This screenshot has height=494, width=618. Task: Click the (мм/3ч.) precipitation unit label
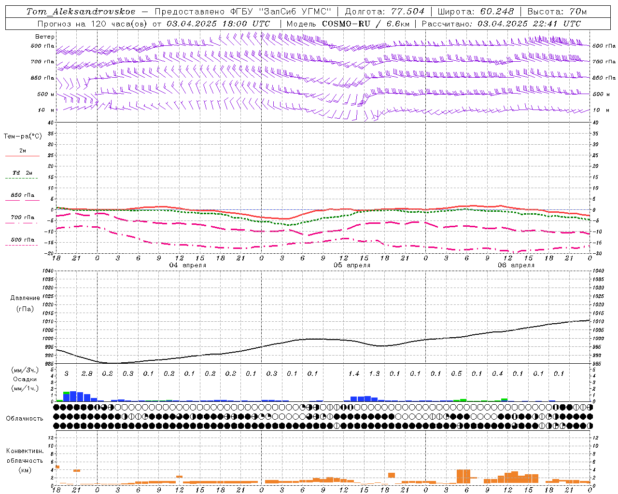click(x=25, y=370)
